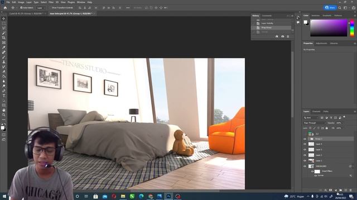This screenshot has height=200, width=357.
Task: Select the Lasso tool
Action: pyautogui.click(x=4, y=28)
